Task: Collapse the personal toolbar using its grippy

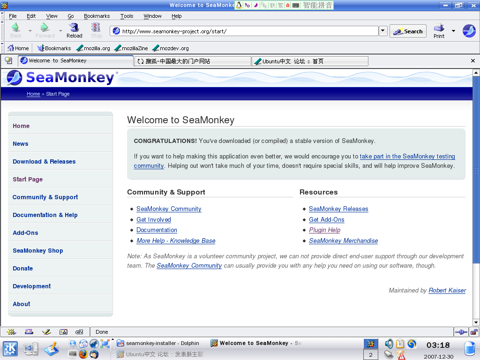Action: point(2,48)
